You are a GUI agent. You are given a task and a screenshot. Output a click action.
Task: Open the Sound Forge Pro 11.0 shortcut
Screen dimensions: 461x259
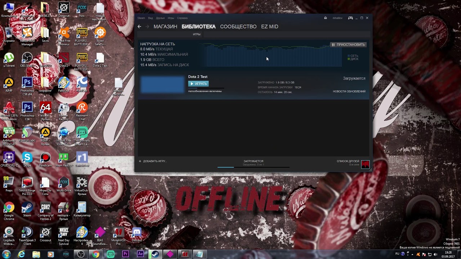click(27, 186)
